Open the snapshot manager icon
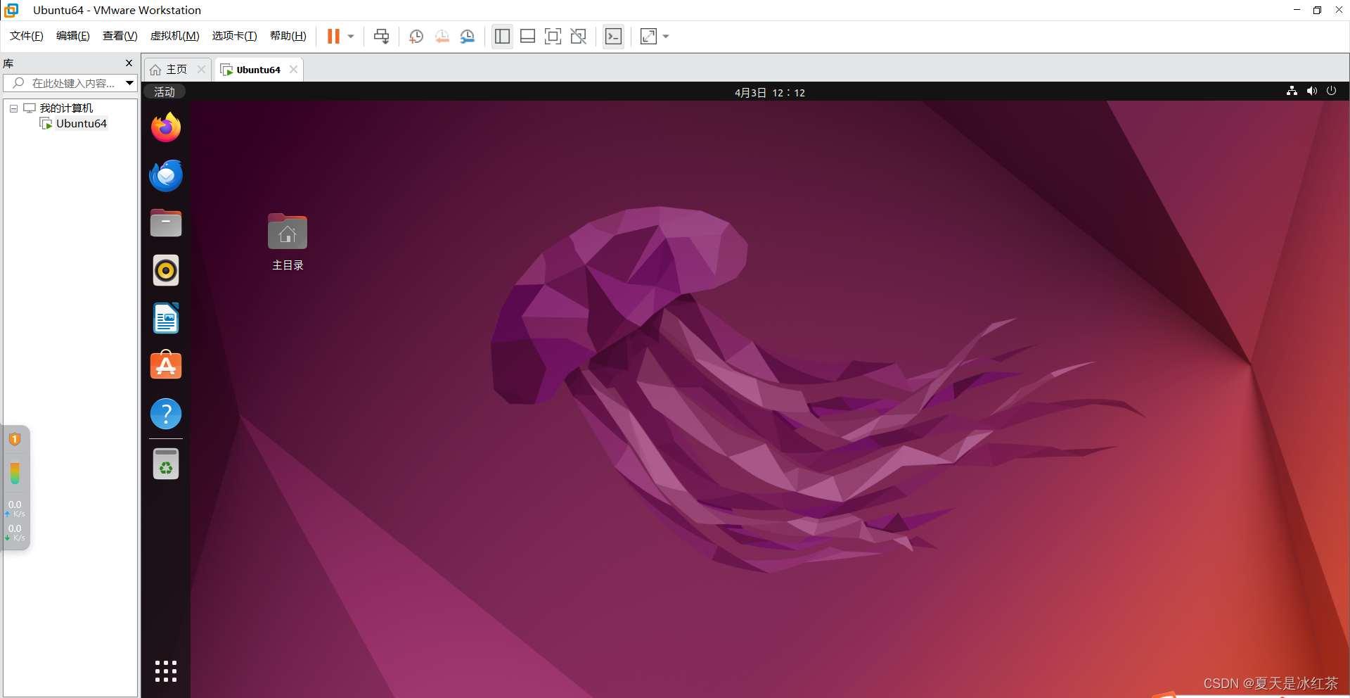This screenshot has height=698, width=1350. click(x=468, y=37)
